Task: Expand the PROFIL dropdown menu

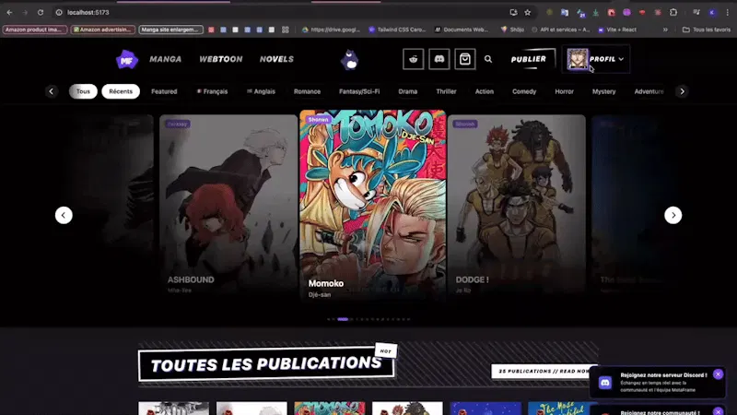Action: point(606,59)
